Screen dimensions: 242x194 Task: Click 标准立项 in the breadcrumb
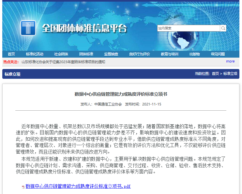[230, 74]
